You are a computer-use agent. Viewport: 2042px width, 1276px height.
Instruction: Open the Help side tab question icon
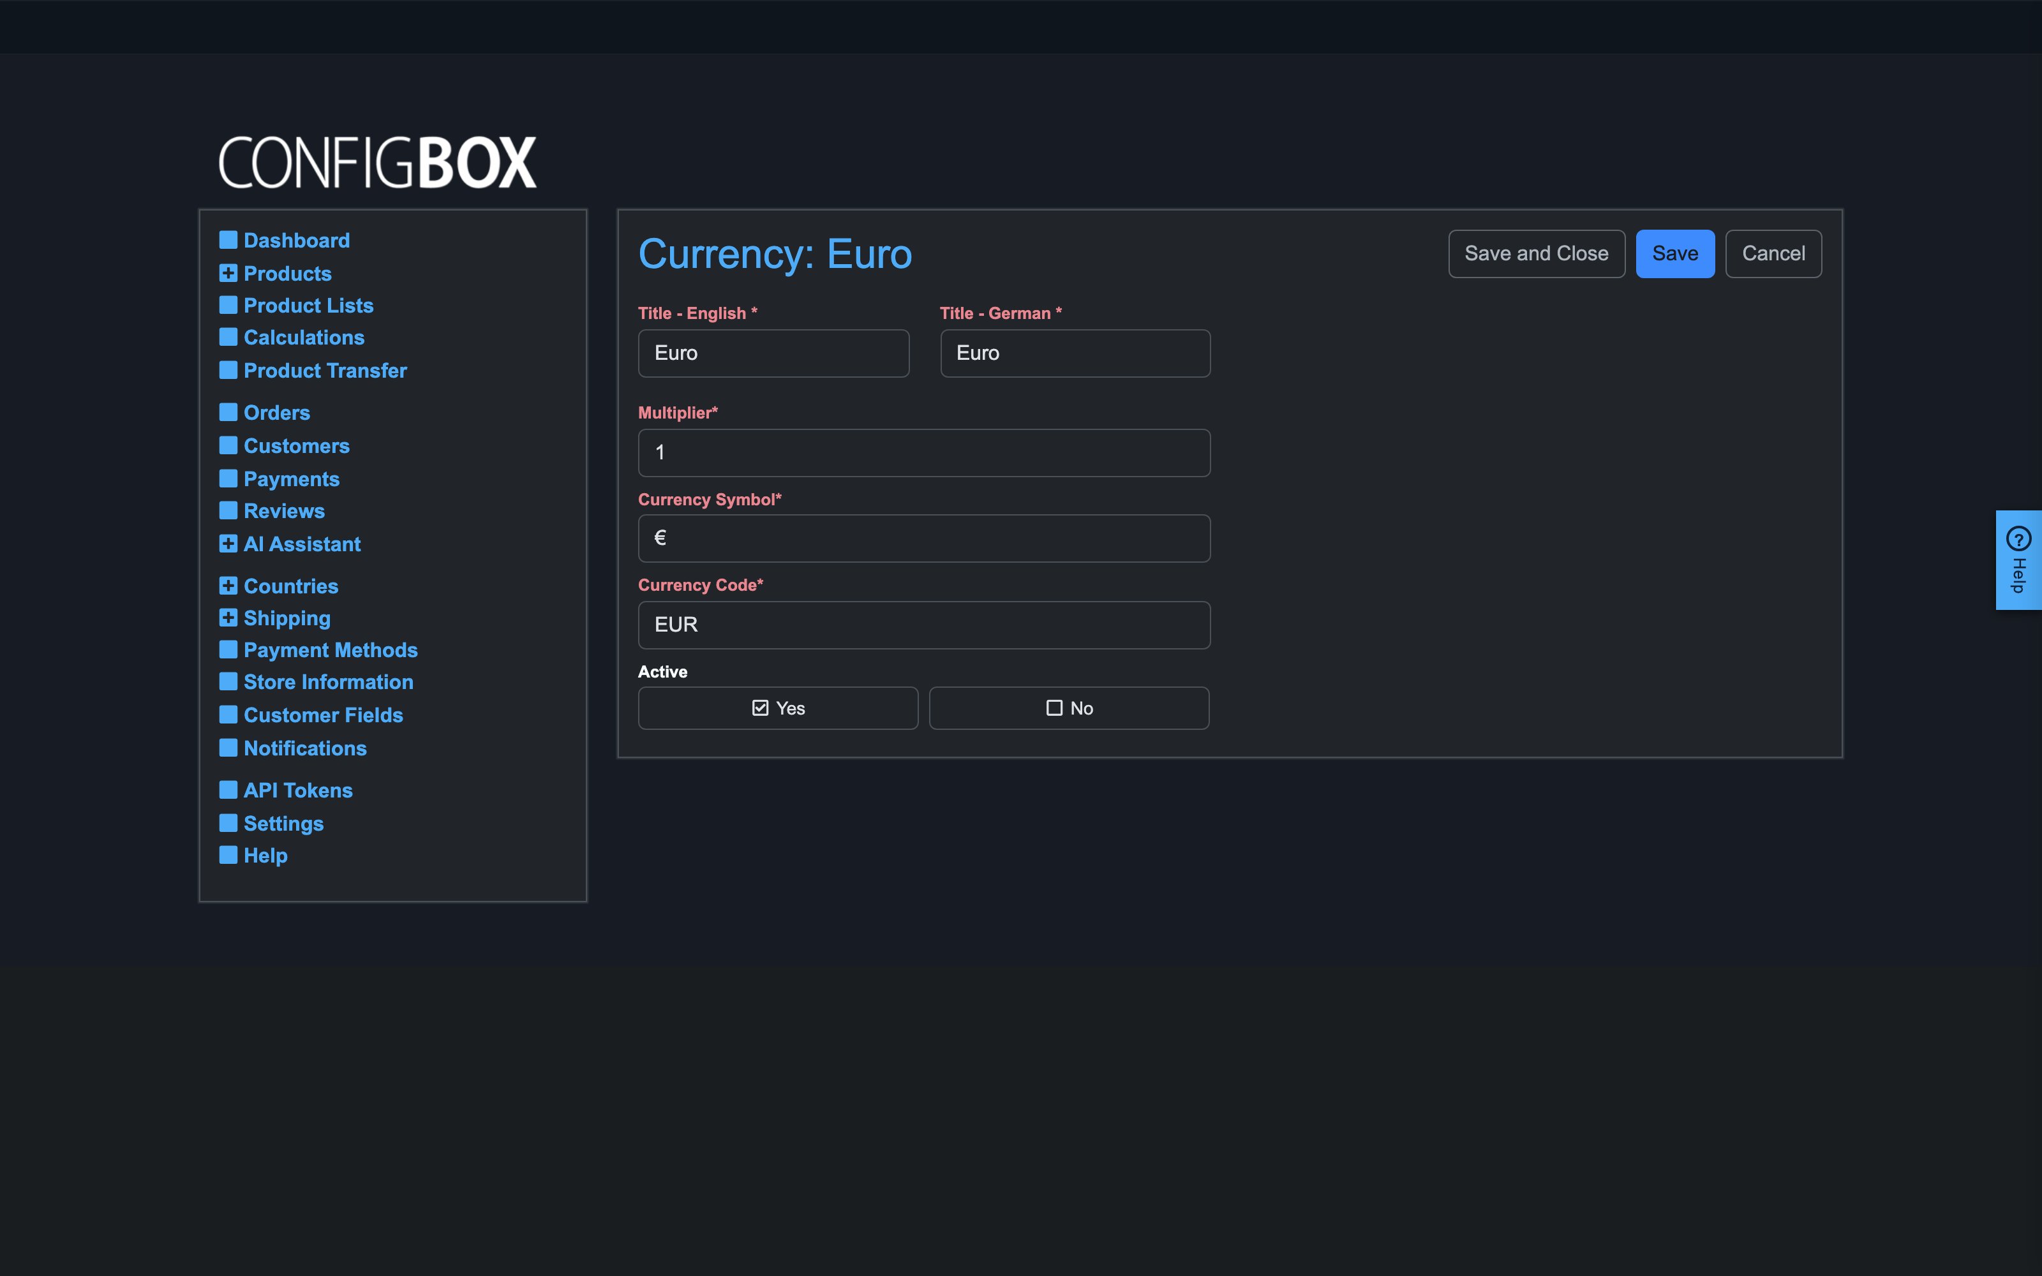[x=2018, y=538]
